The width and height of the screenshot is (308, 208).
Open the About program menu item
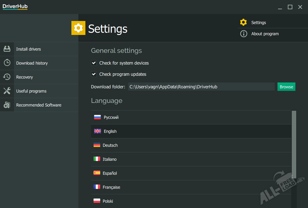click(265, 34)
